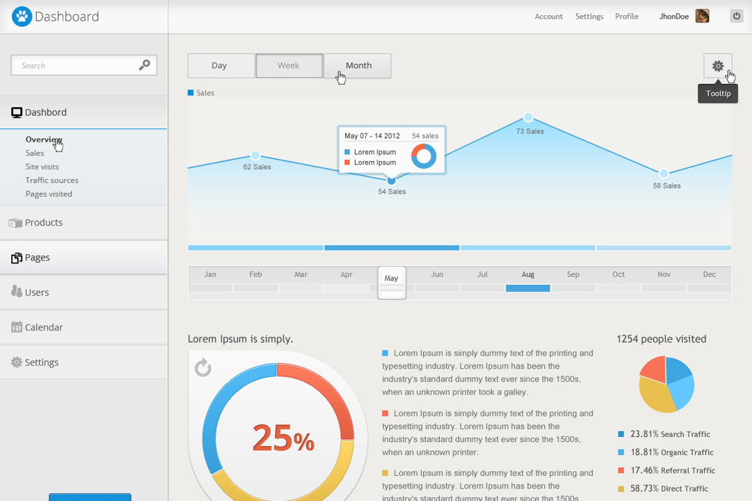Select Sales in the sidebar submenu
The width and height of the screenshot is (752, 501).
click(x=35, y=153)
